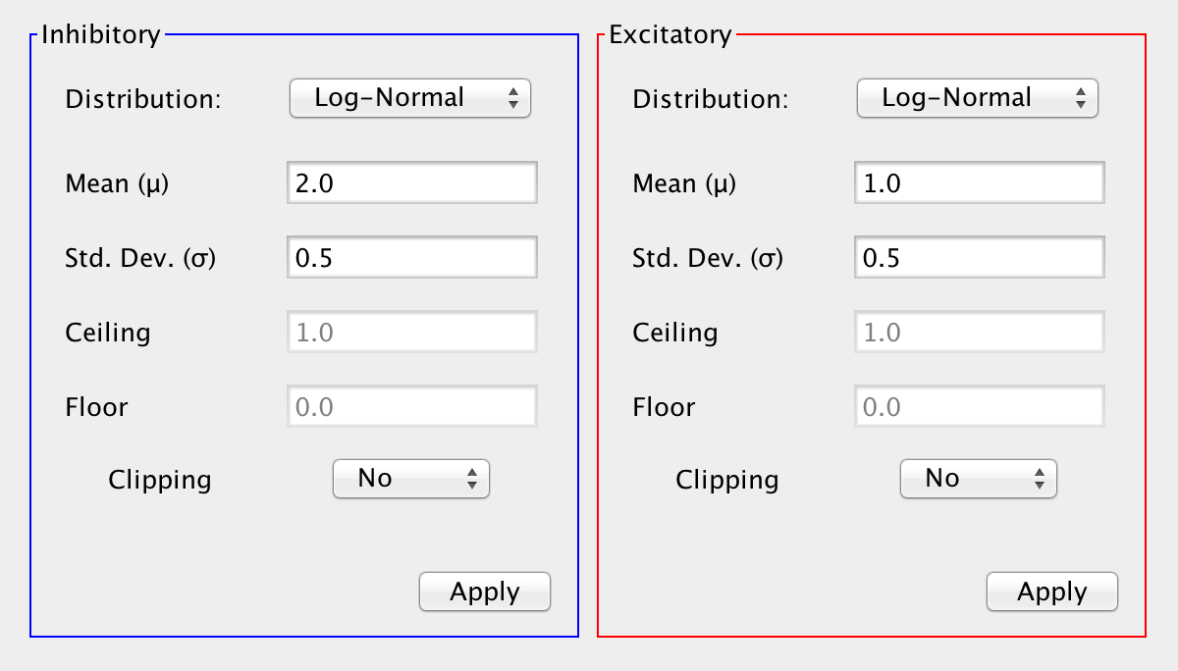Click the Excitatory Std. Dev. field
The image size is (1178, 671).
pyautogui.click(x=980, y=258)
